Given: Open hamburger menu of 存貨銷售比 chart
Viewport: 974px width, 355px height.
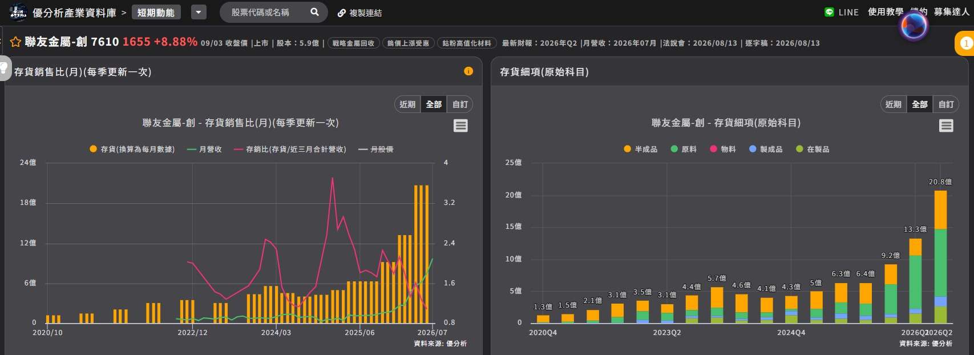Looking at the screenshot, I should click(460, 126).
